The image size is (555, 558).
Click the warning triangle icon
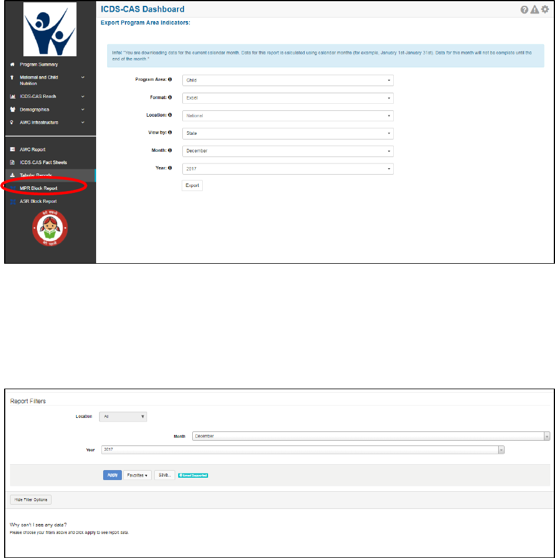(x=534, y=9)
